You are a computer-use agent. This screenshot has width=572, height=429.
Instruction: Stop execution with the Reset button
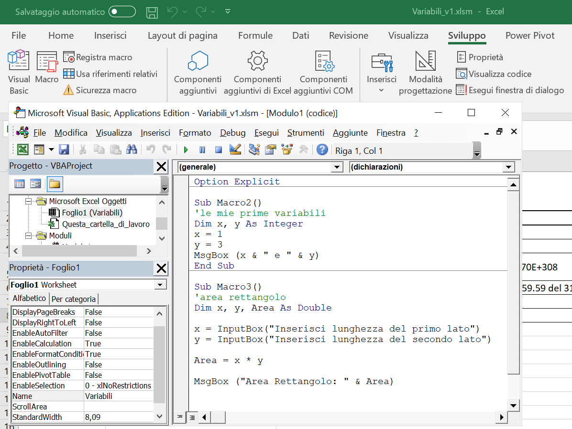tap(219, 150)
